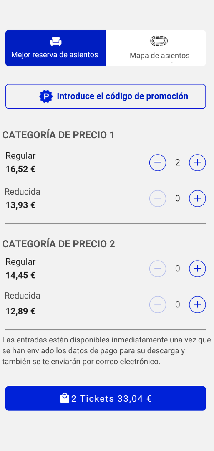Click minus for Reducida 12,89 € tickets

(x=158, y=304)
